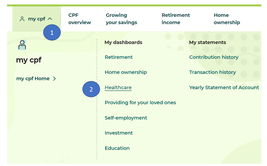The height and width of the screenshot is (166, 267).
Task: Open Yearly Statement of Account
Action: [224, 87]
